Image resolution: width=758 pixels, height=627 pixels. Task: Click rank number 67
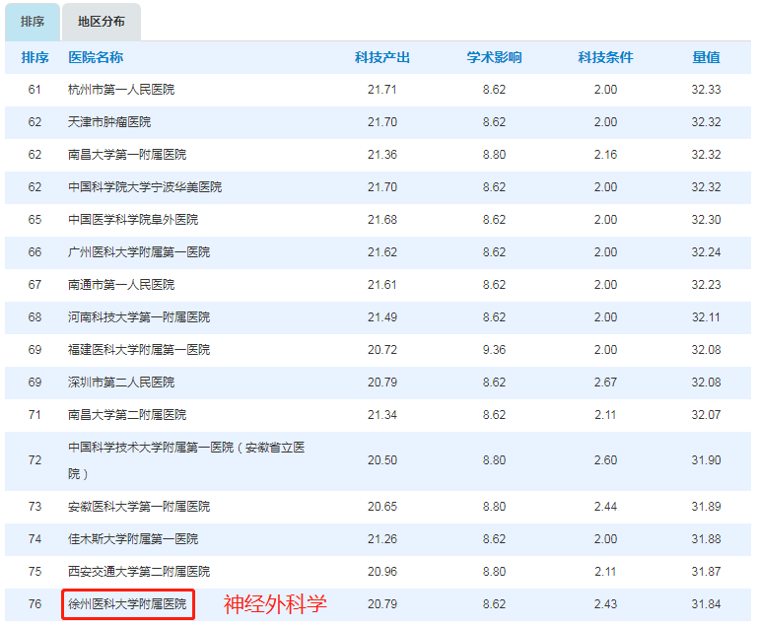point(34,285)
